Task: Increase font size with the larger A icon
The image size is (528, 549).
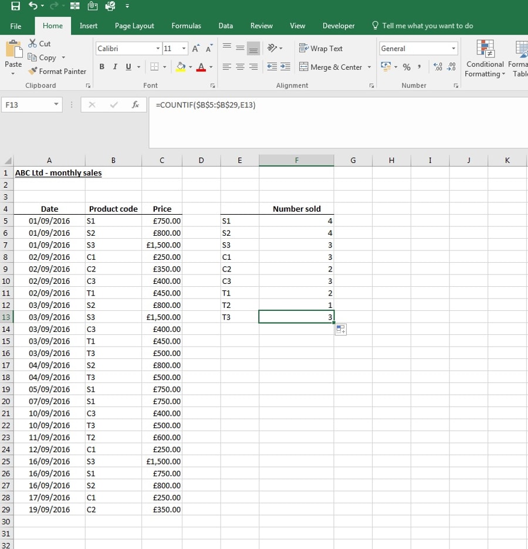Action: [196, 48]
